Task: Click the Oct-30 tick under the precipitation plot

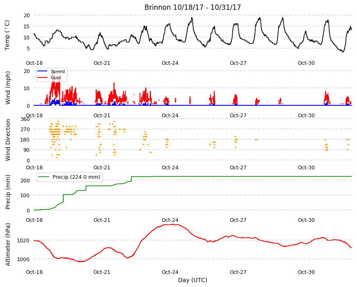Action: 306,220
